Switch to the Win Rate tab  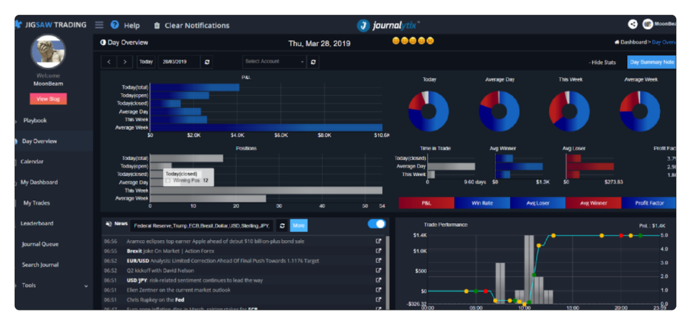pyautogui.click(x=482, y=202)
